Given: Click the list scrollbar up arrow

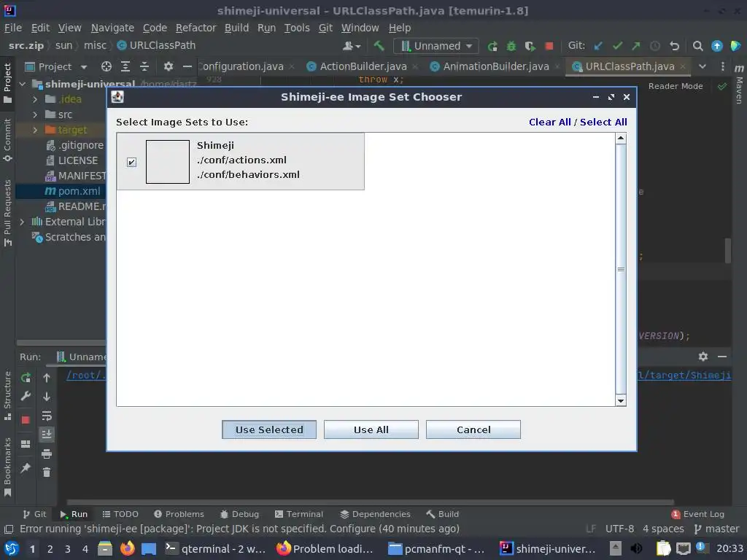Looking at the screenshot, I should tap(621, 139).
